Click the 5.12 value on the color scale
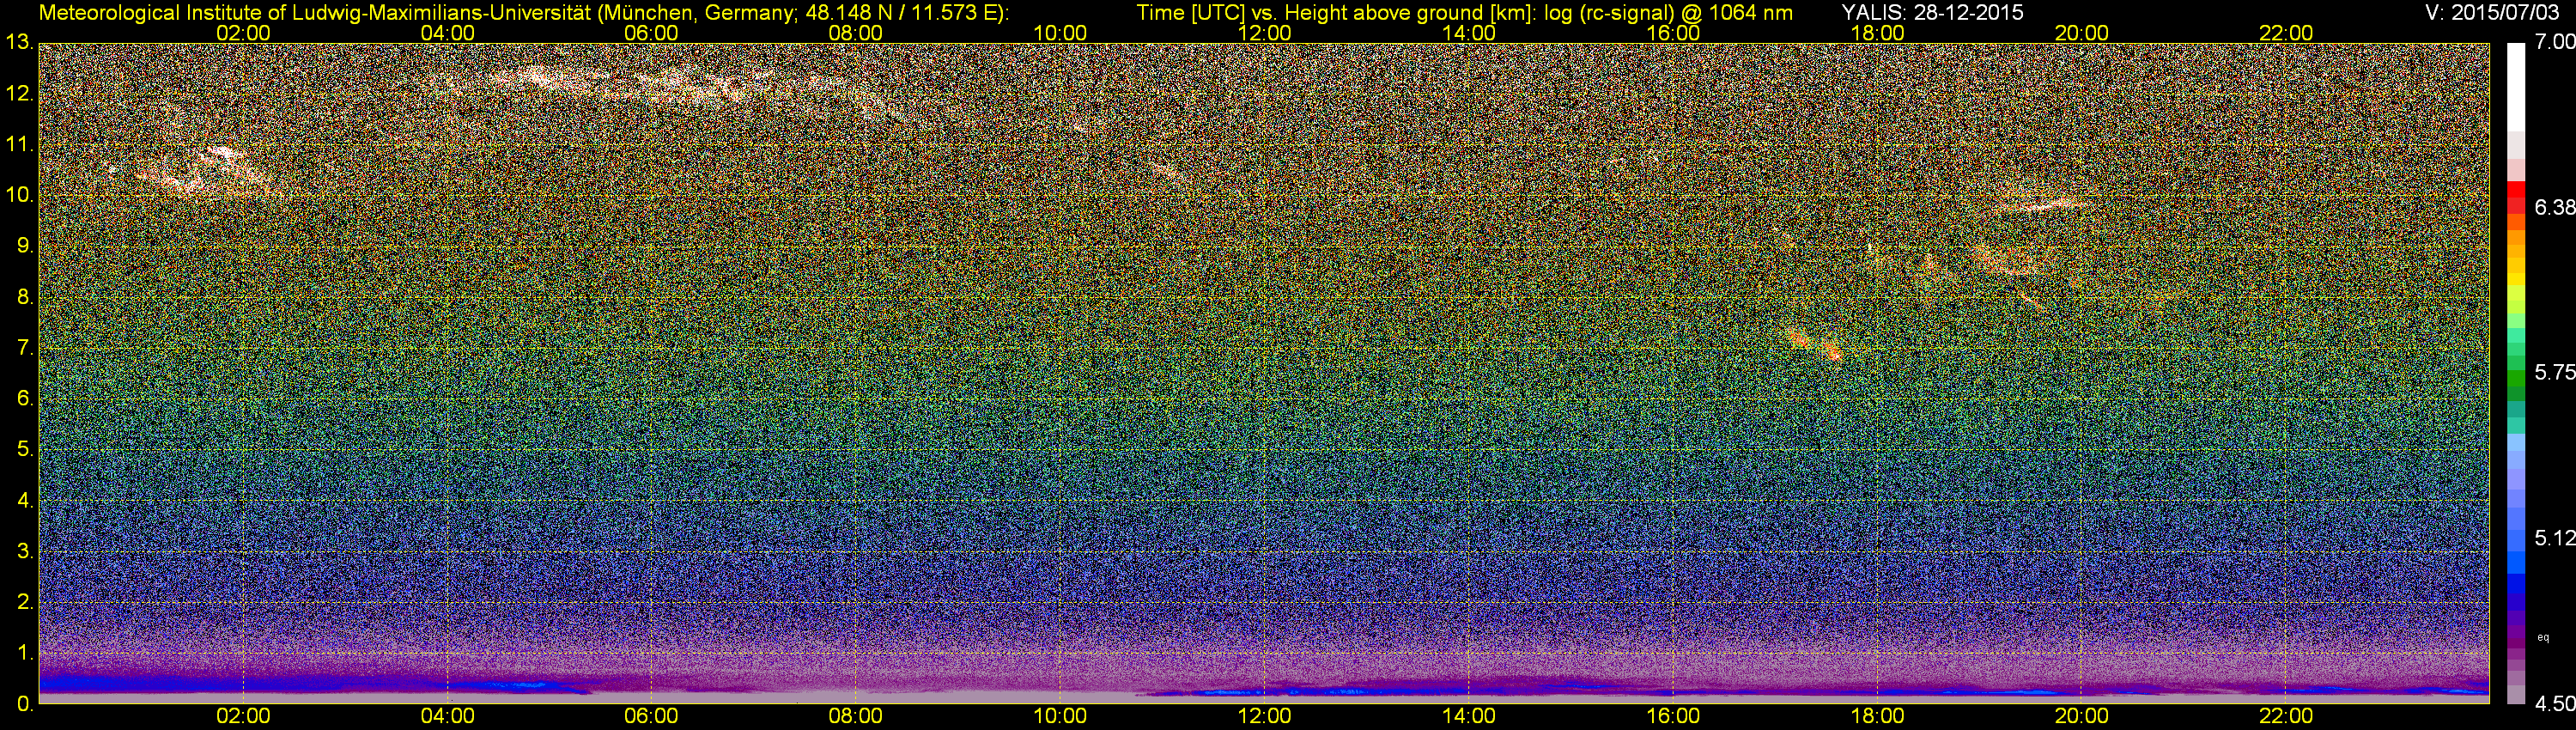Screen dimensions: 2576x730 [x=2555, y=538]
